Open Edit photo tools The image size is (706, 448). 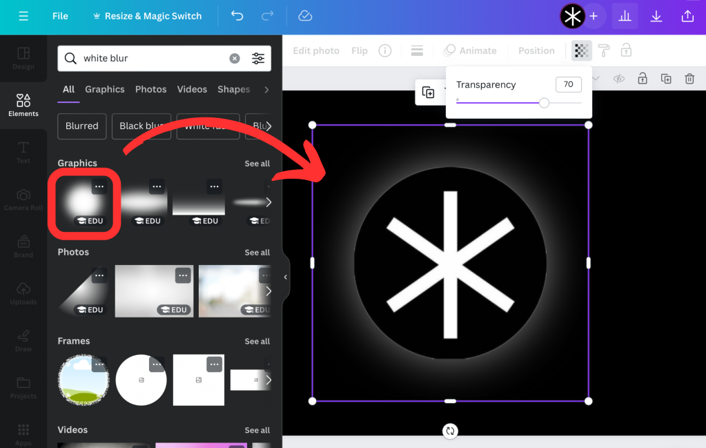(x=316, y=51)
